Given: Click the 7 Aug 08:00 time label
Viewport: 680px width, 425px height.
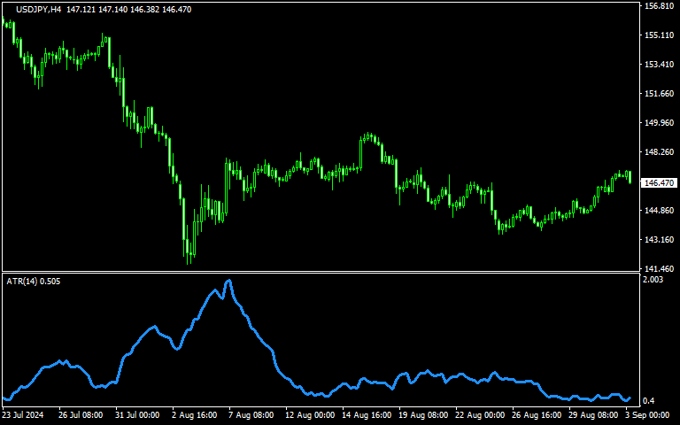Looking at the screenshot, I should pyautogui.click(x=251, y=414).
